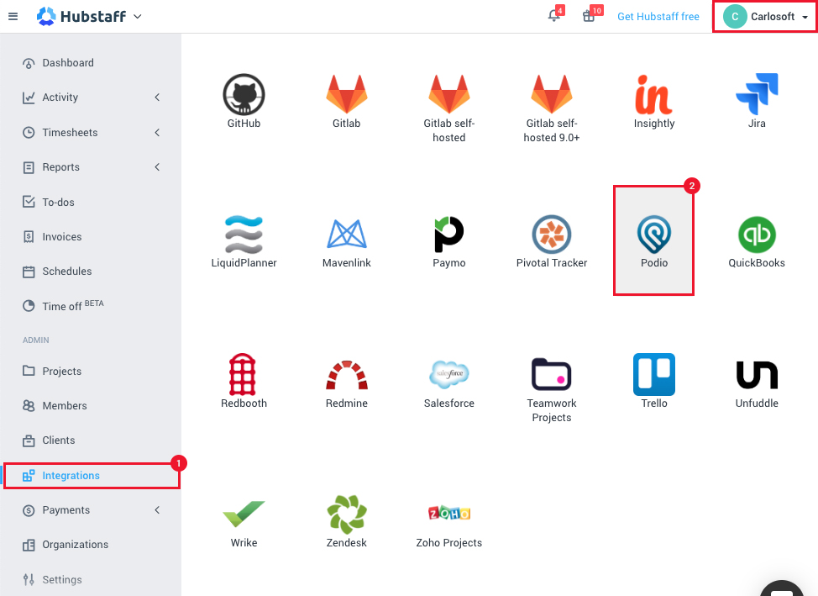The width and height of the screenshot is (818, 596).
Task: Open the notifications bell
Action: (x=553, y=16)
